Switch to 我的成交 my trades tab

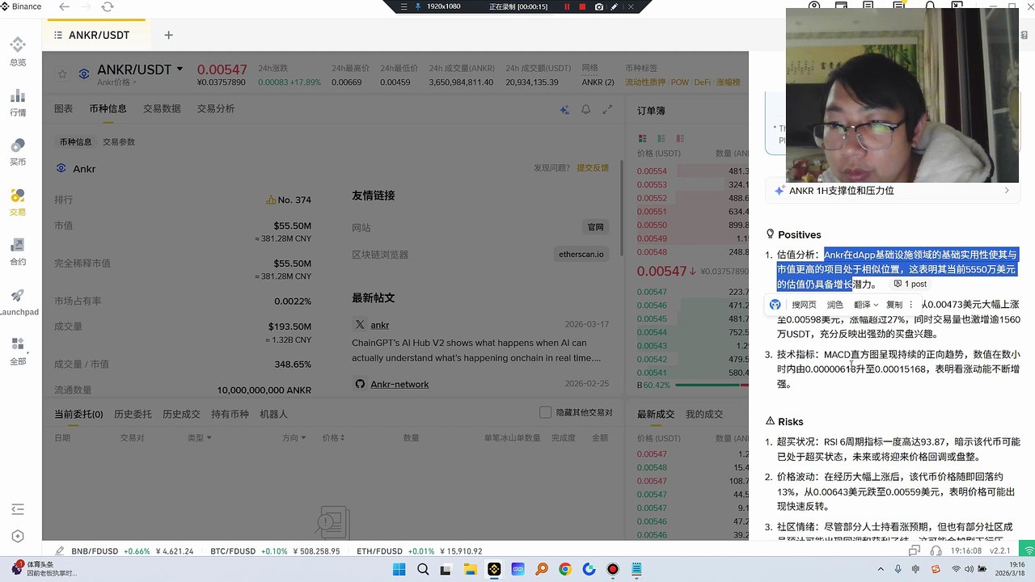[x=704, y=414]
